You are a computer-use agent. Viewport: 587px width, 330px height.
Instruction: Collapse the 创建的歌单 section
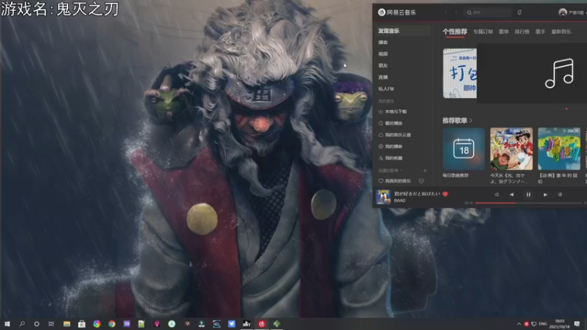click(x=390, y=171)
